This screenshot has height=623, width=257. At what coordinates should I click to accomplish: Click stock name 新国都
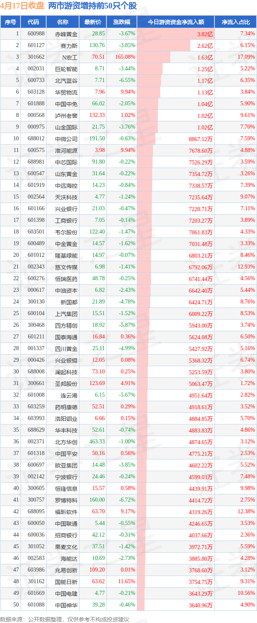(69, 302)
